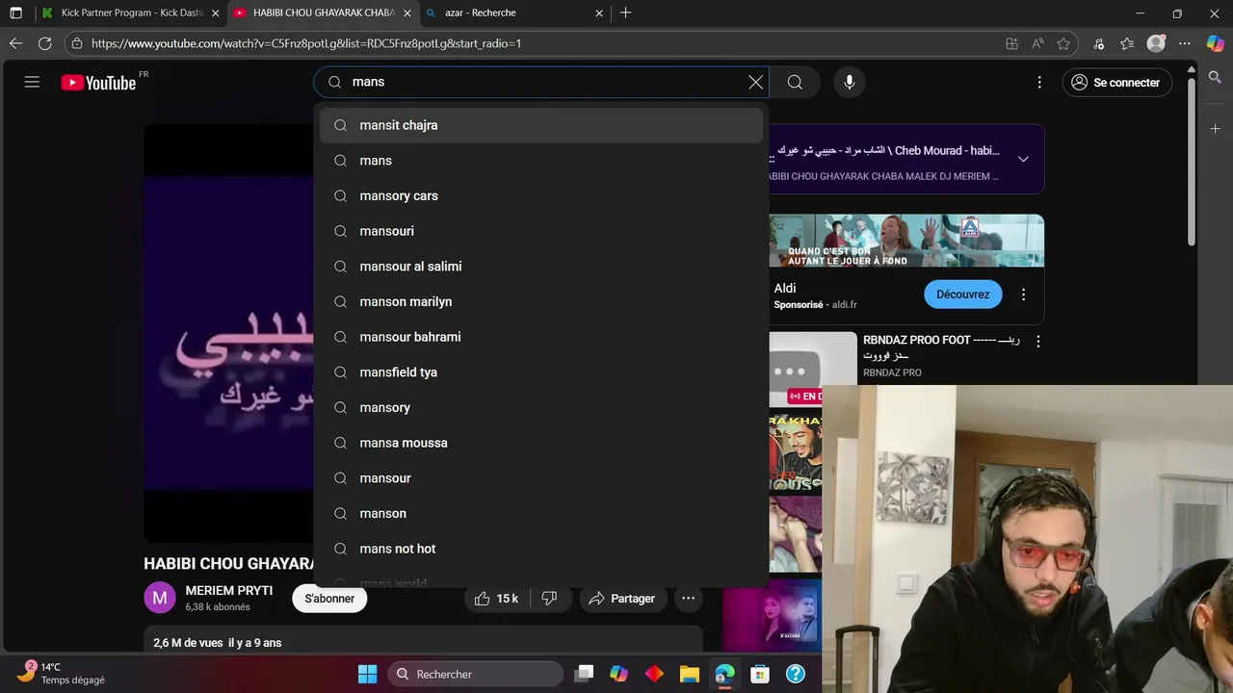
Task: Open Windows Start menu
Action: point(368,674)
